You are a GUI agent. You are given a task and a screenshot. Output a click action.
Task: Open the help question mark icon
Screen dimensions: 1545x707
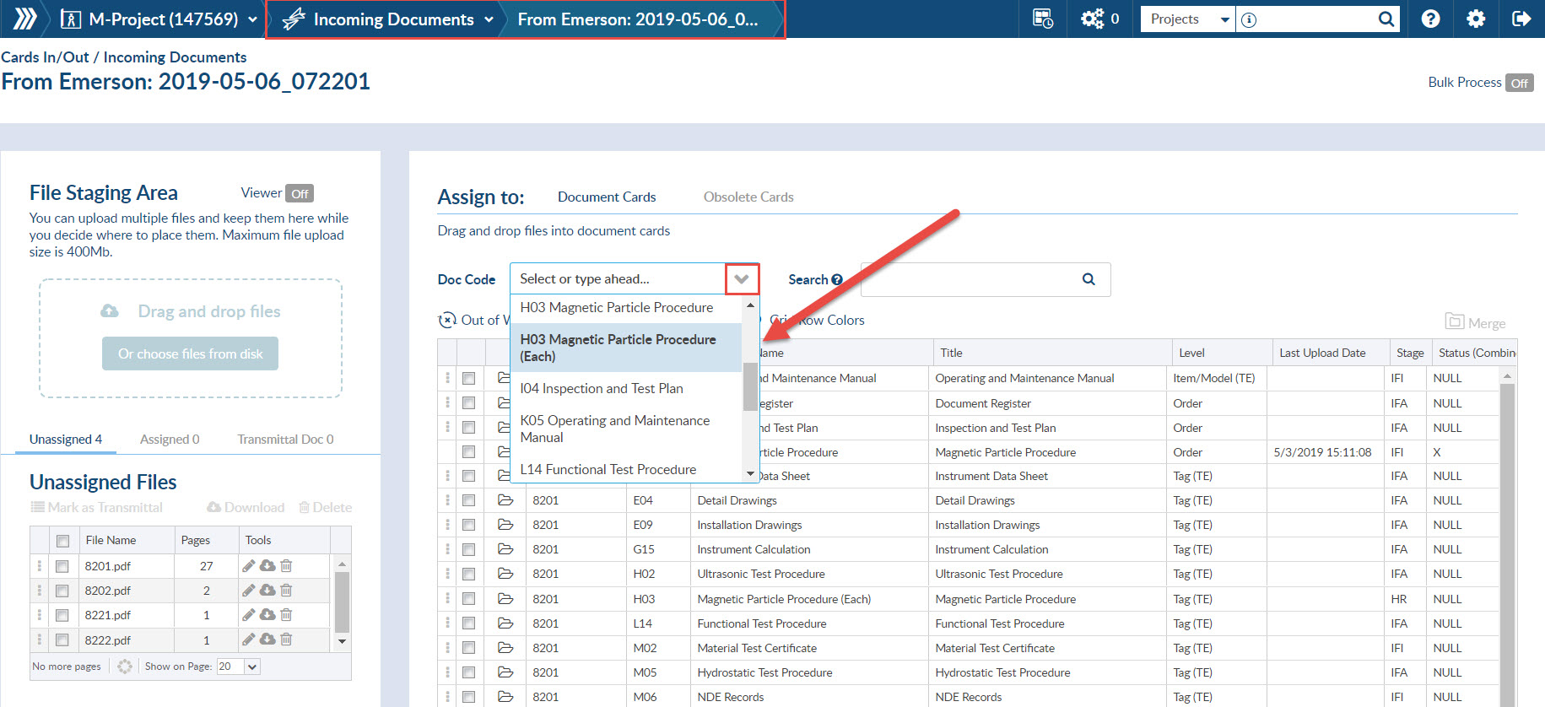coord(1430,19)
